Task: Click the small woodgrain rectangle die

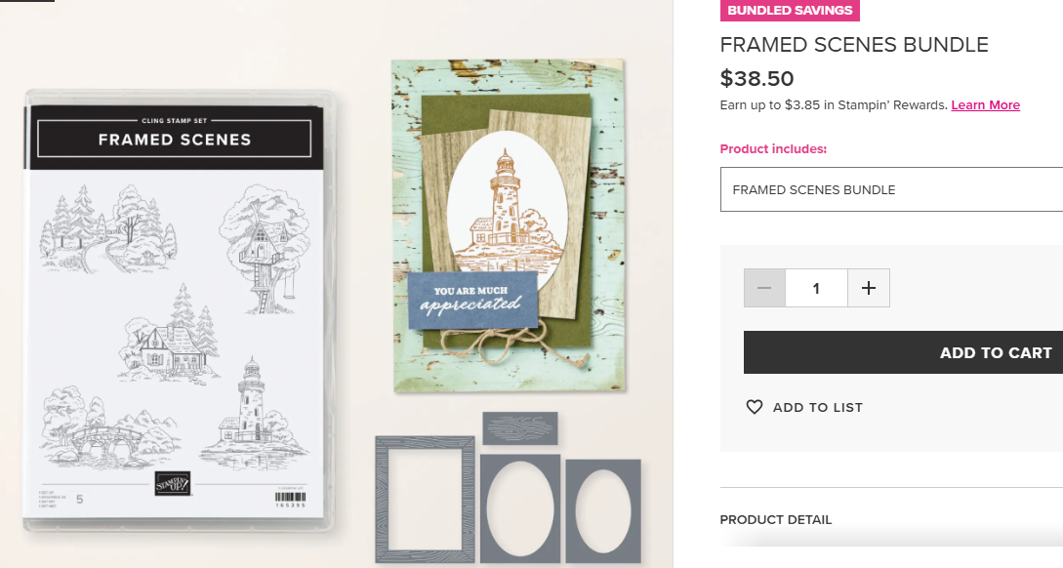Action: tap(520, 428)
